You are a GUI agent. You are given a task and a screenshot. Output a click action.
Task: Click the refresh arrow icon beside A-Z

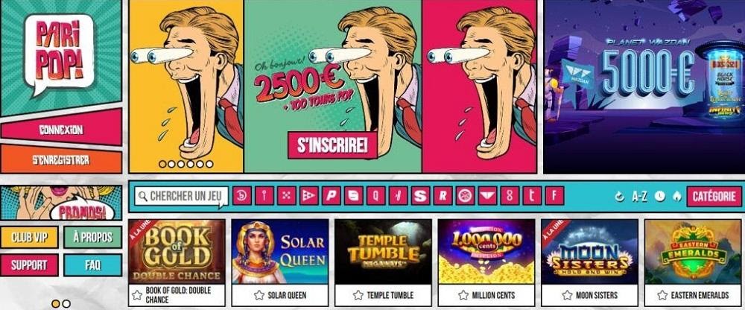coord(619,196)
